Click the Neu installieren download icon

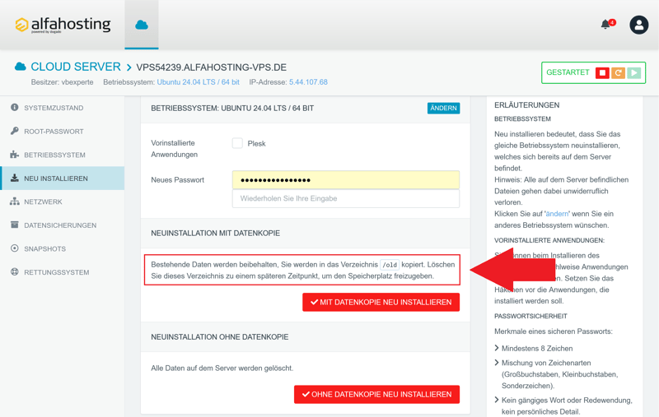coord(15,178)
